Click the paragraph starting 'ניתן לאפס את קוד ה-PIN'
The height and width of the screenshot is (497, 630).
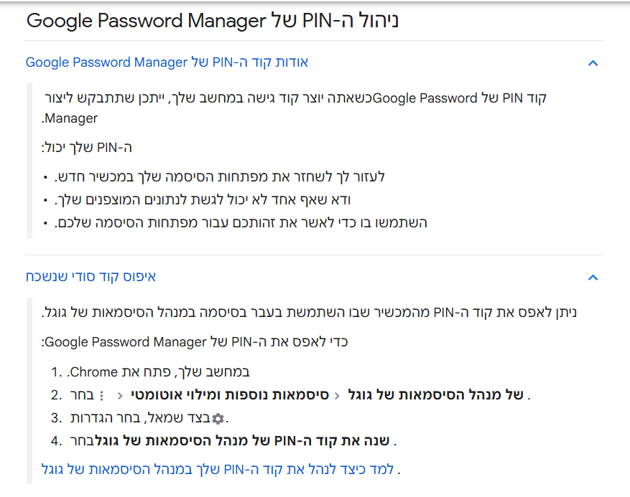tap(309, 313)
